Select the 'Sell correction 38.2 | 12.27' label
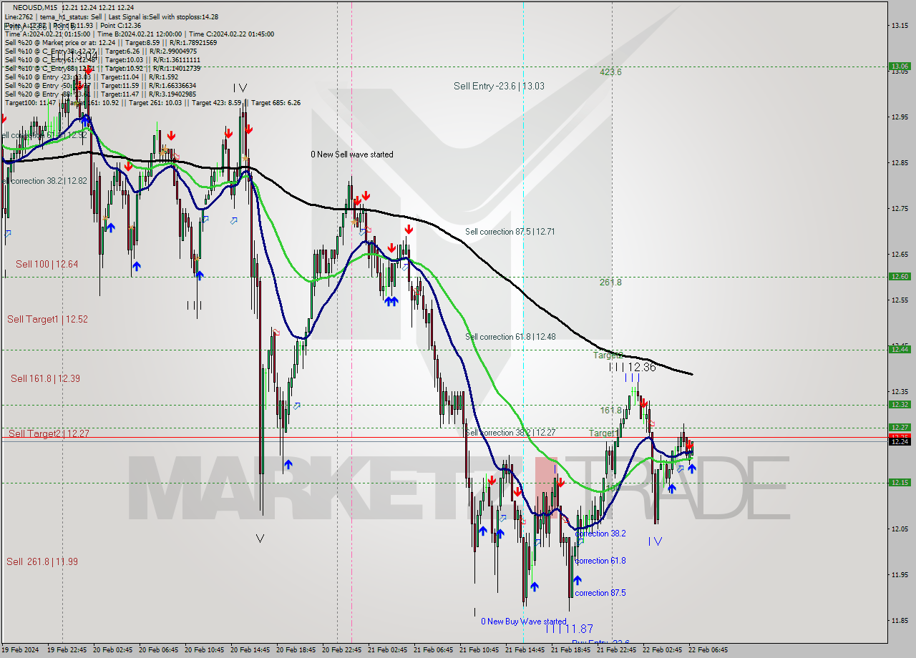Screen dimensions: 916x658 click(x=510, y=433)
